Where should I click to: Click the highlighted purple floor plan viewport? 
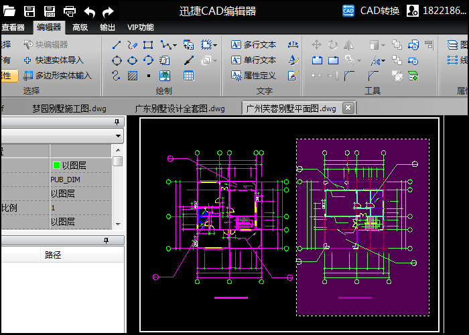coord(362,227)
